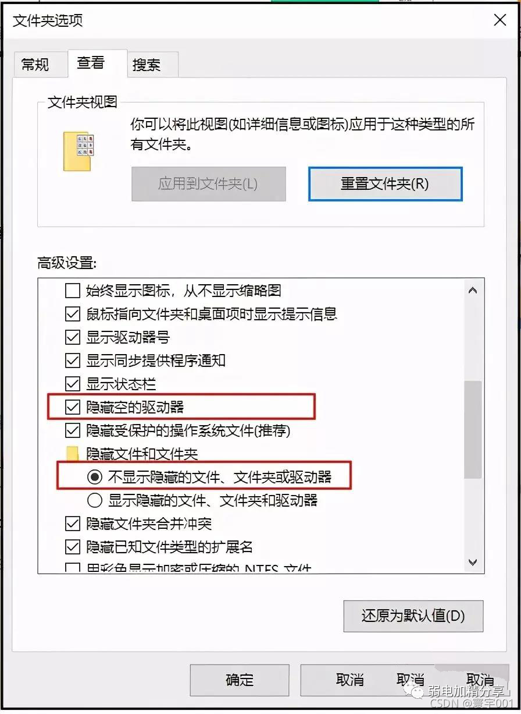
Task: Uncheck 隐藏受保护的操作系统文件(推荐)
Action: (72, 430)
